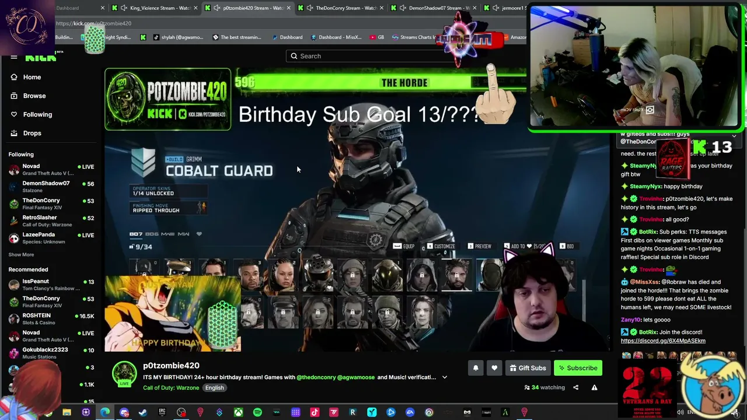Open Novad's Grand Theft Auto V stream

click(x=51, y=170)
